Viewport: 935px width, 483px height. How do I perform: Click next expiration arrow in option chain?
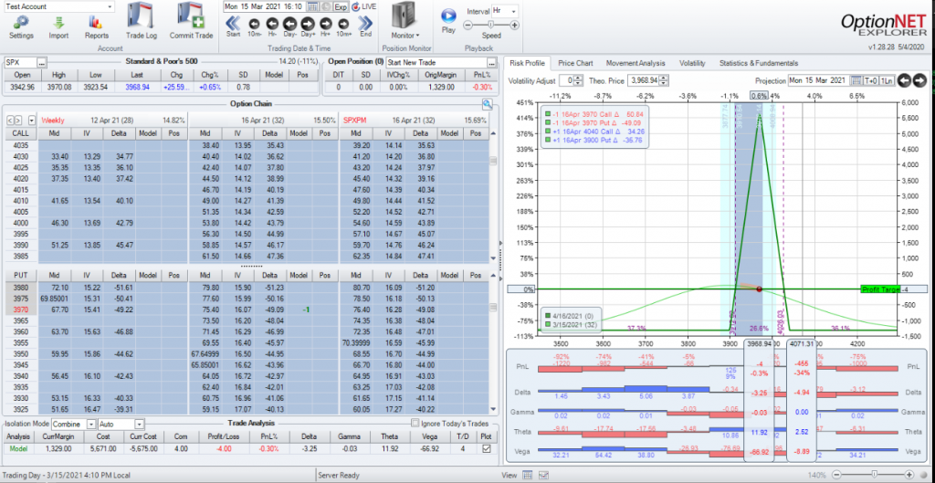(x=18, y=120)
